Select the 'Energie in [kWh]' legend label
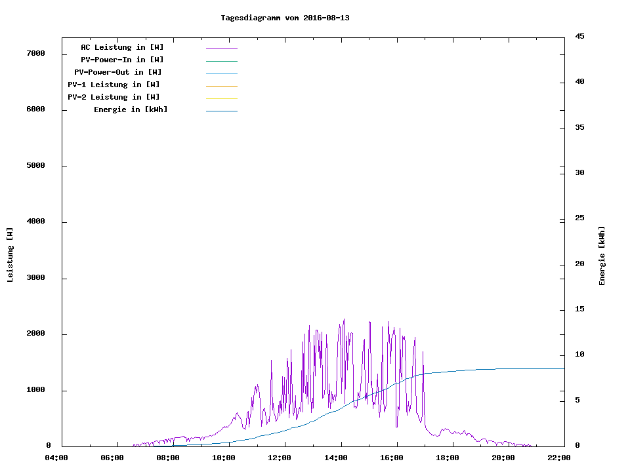The width and height of the screenshot is (630, 472). (x=131, y=109)
